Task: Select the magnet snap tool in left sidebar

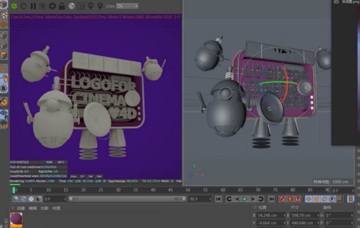Action: click(4, 101)
